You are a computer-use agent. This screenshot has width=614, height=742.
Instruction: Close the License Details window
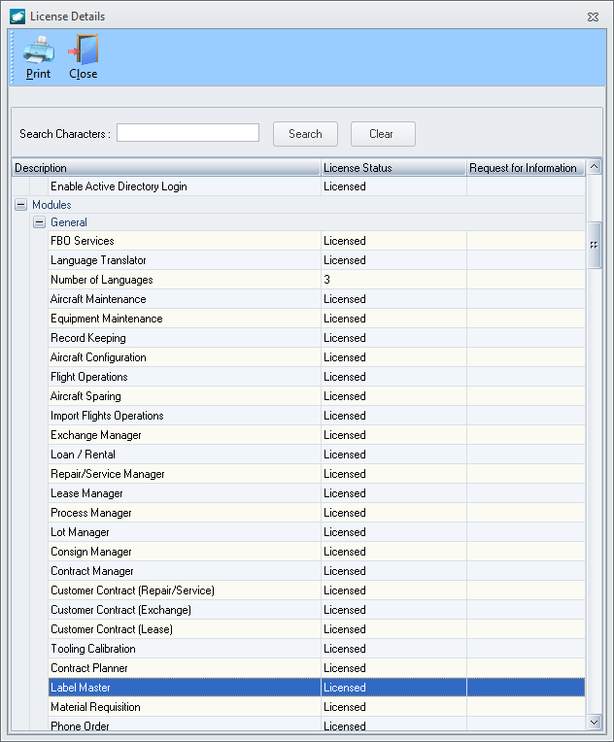pos(593,17)
